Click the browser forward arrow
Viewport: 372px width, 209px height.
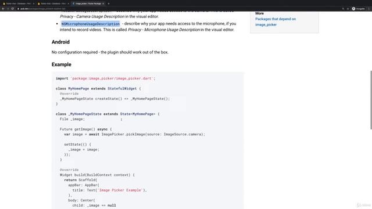pos(8,9)
